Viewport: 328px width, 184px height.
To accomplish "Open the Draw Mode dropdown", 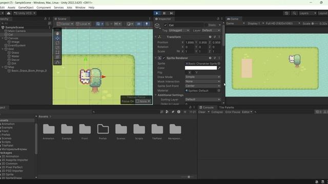I will (203, 77).
